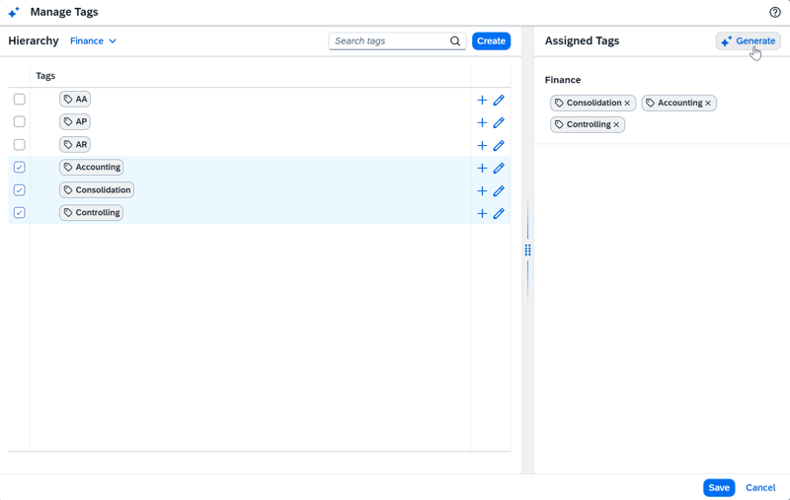
Task: Select the Accounting tag in the hierarchy list
Action: 91,167
